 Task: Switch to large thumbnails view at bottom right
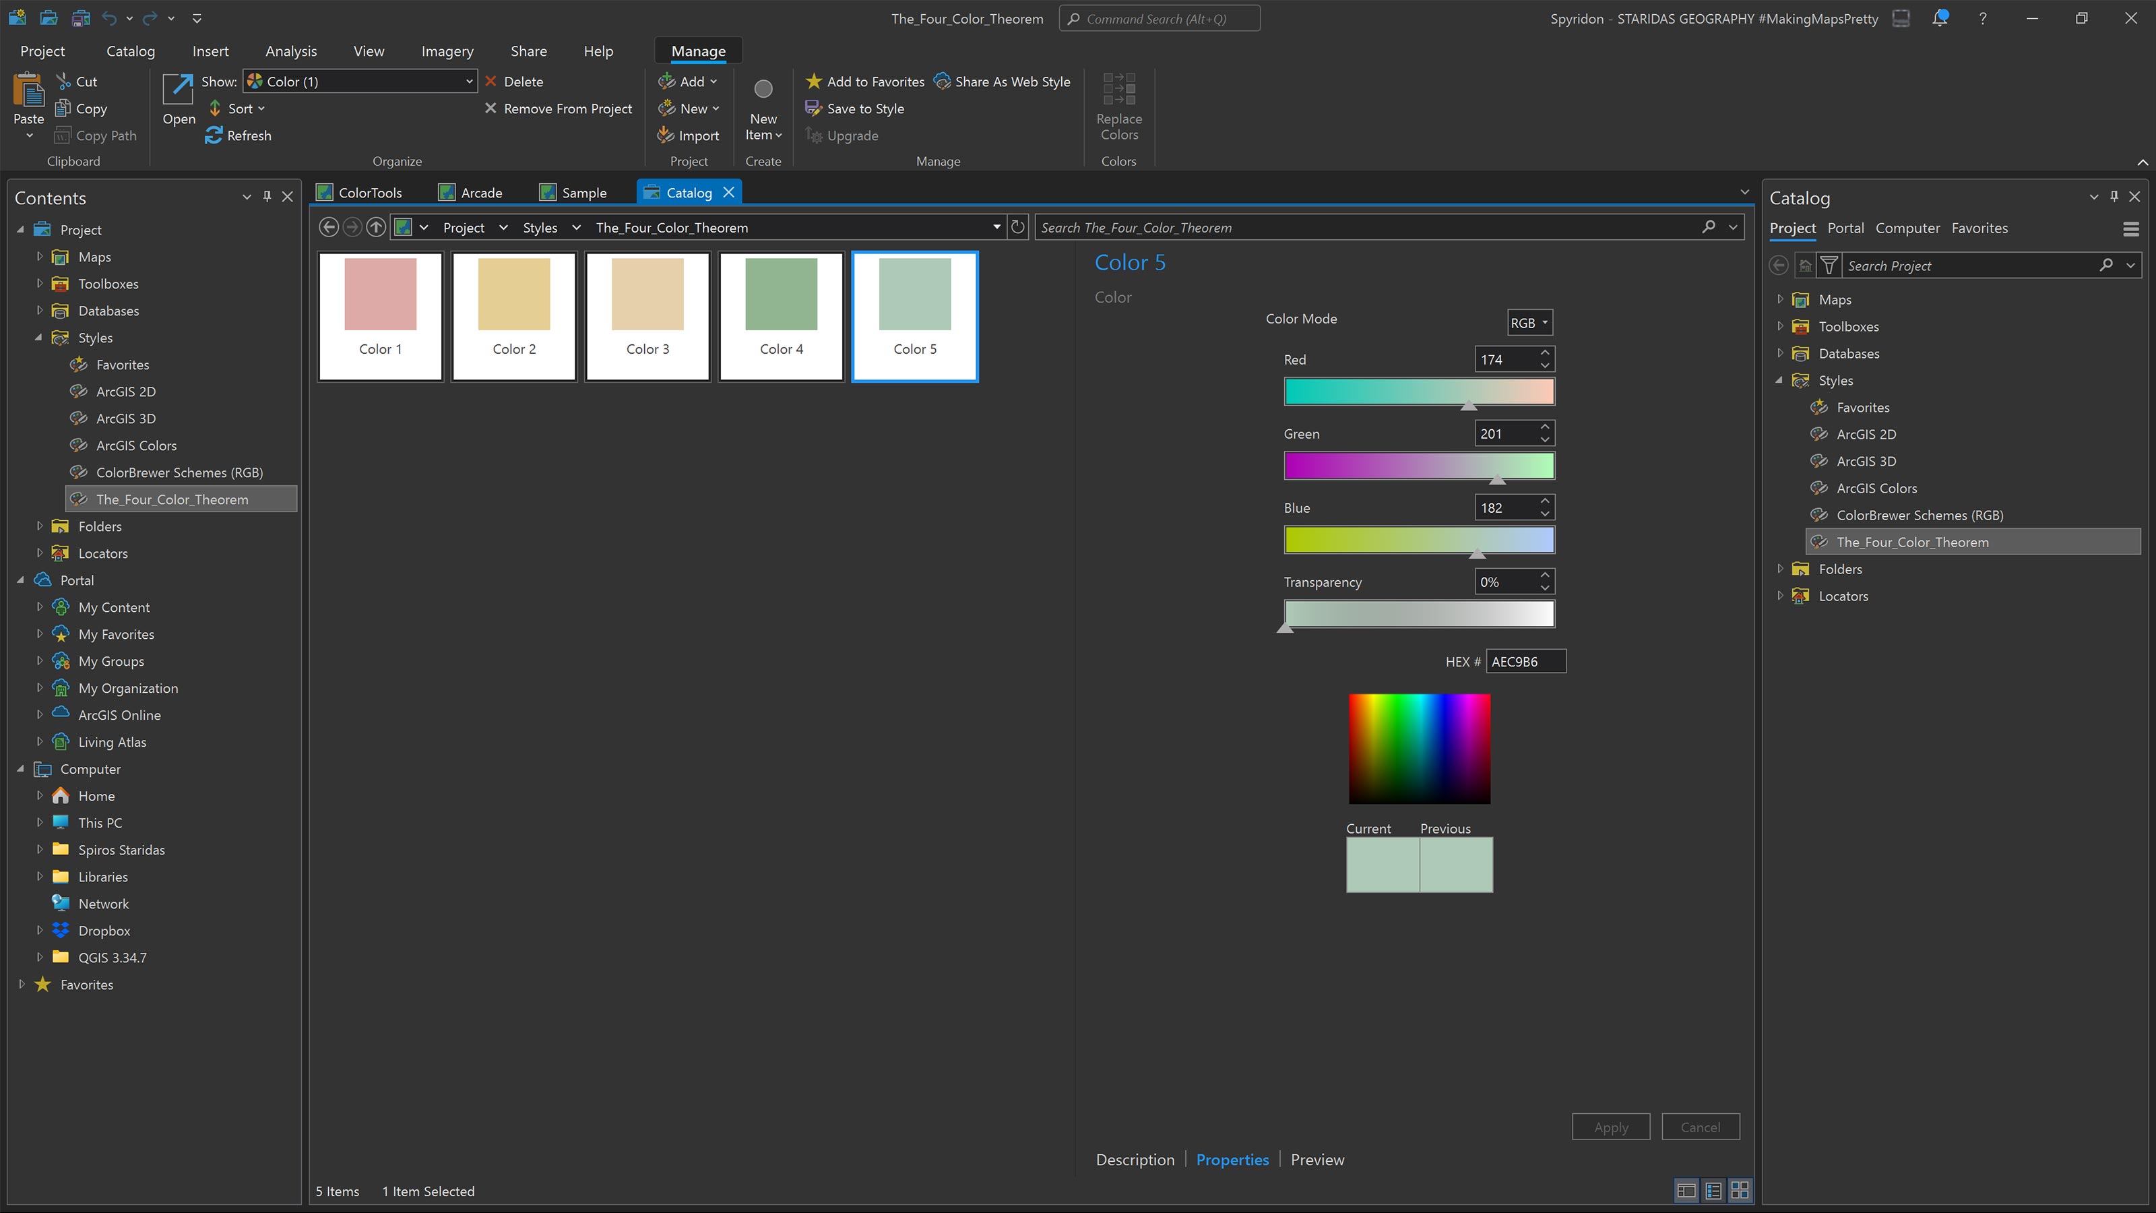click(1741, 1189)
